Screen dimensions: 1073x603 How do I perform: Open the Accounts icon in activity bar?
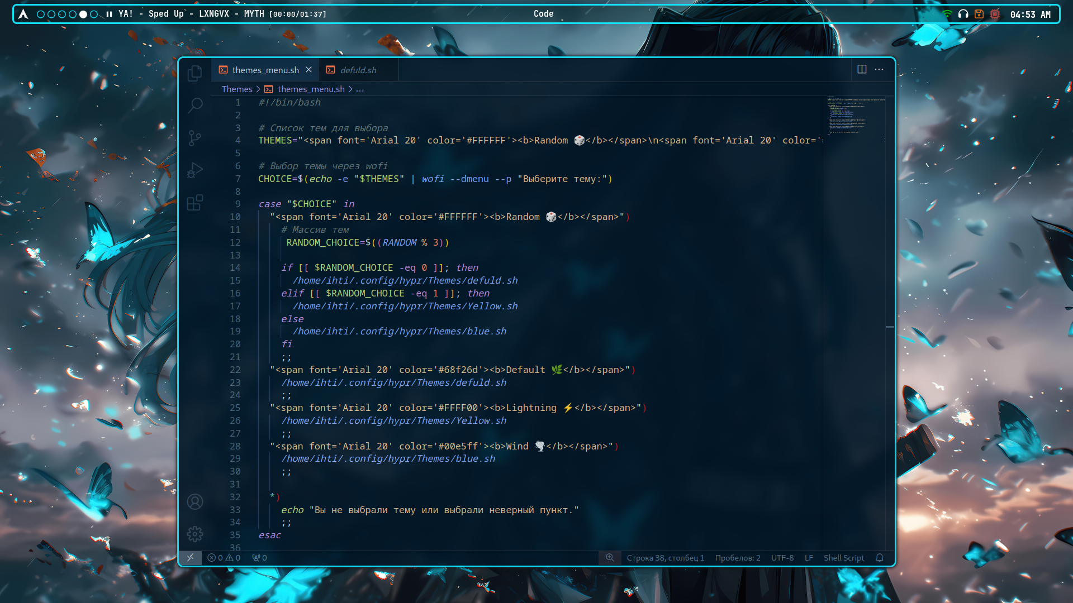click(194, 502)
